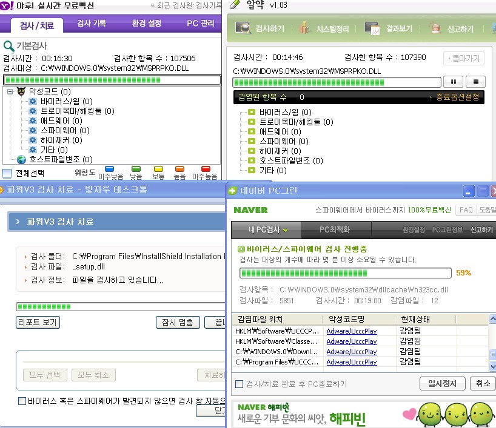The width and height of the screenshot is (496, 428).
Task: Open the FAQ link in PC그린
Action: point(466,210)
